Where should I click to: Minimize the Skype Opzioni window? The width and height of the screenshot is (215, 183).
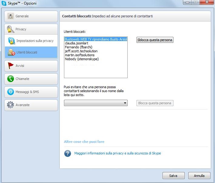point(187,2)
